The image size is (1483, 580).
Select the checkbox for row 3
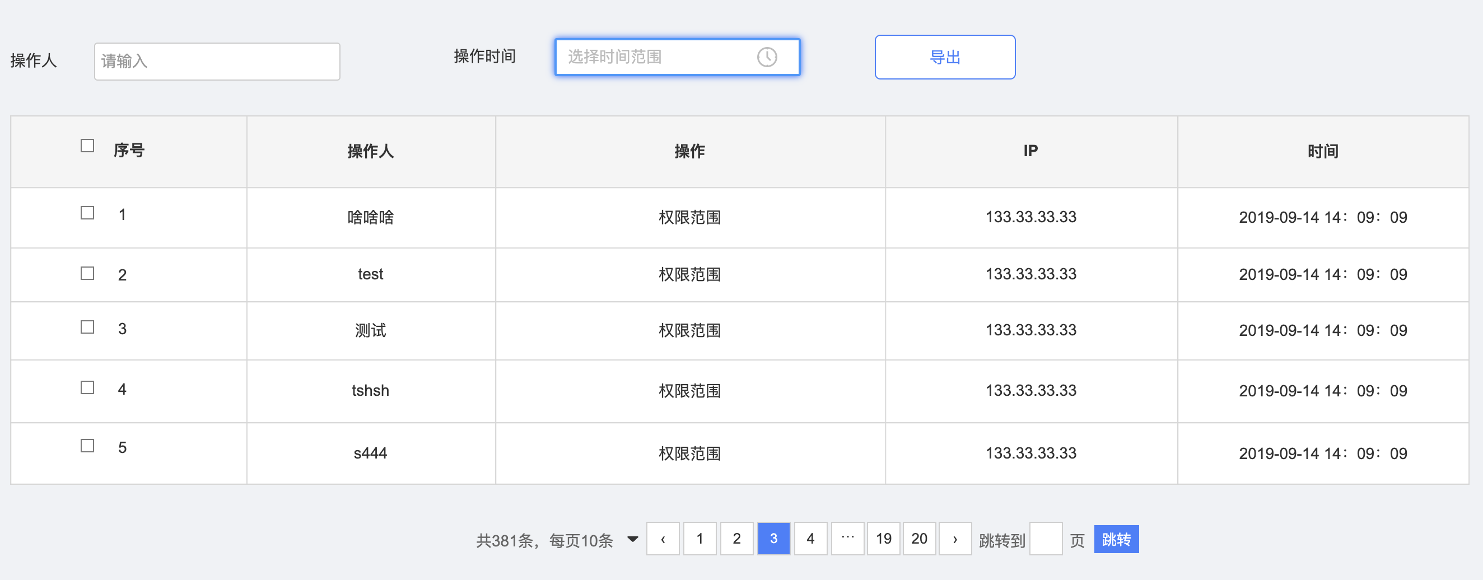pyautogui.click(x=87, y=328)
